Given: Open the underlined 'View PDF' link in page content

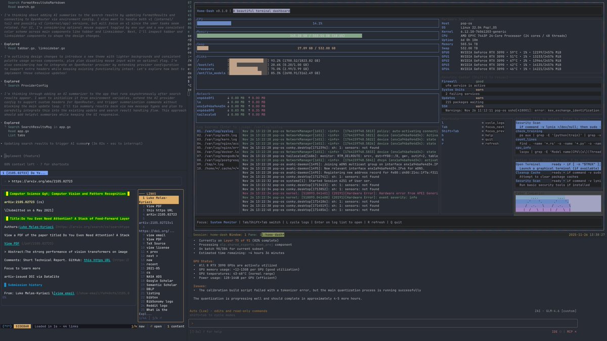Looking at the screenshot, I should point(12,243).
